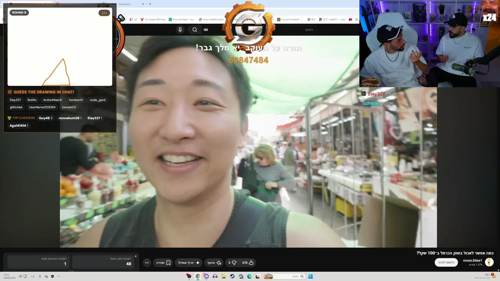Viewport: 500px width, 281px height.
Task: Like the video with 678 likes
Action: (248, 263)
